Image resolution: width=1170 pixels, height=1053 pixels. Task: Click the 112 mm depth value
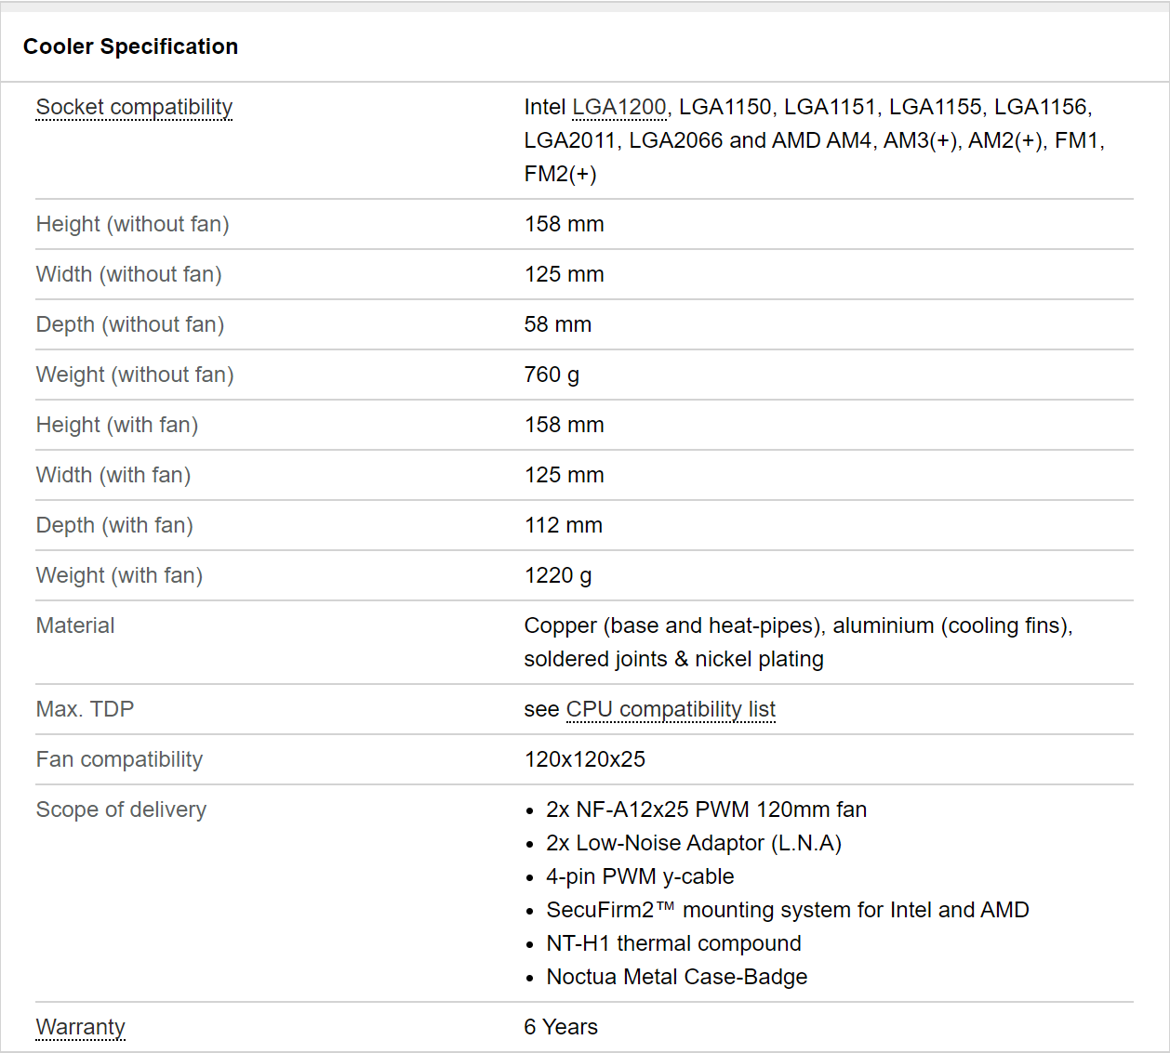click(563, 525)
